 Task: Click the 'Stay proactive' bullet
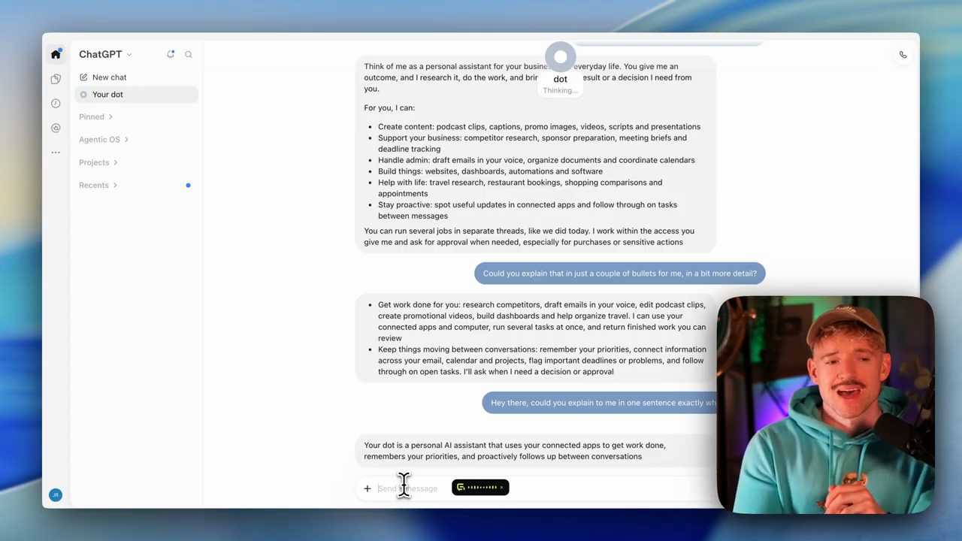(528, 210)
